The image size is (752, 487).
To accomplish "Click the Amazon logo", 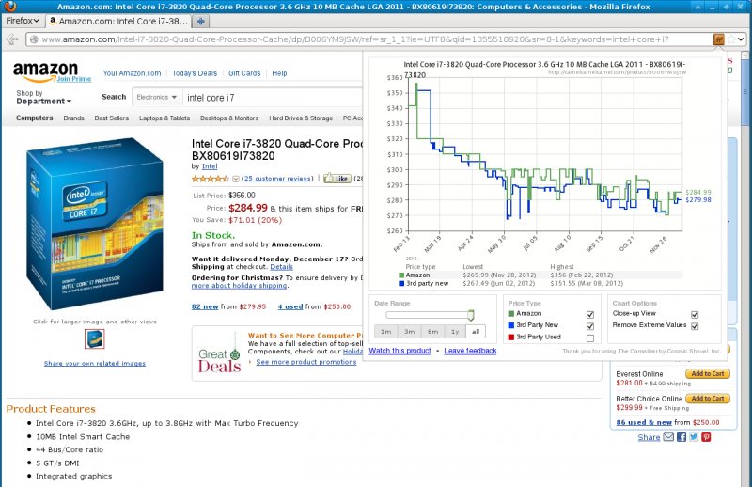I will tap(45, 71).
